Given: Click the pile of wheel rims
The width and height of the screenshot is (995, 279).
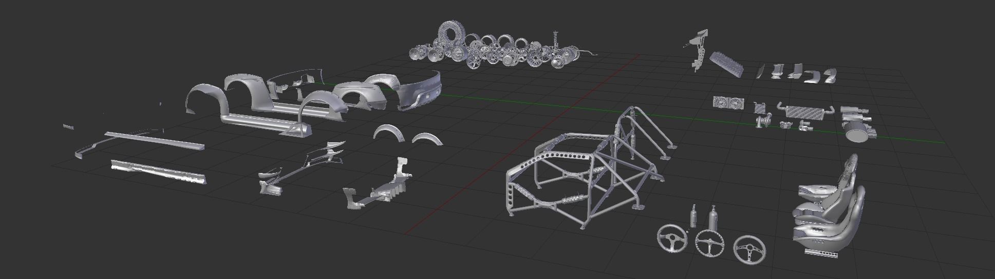Looking at the screenshot, I should pos(493,49).
